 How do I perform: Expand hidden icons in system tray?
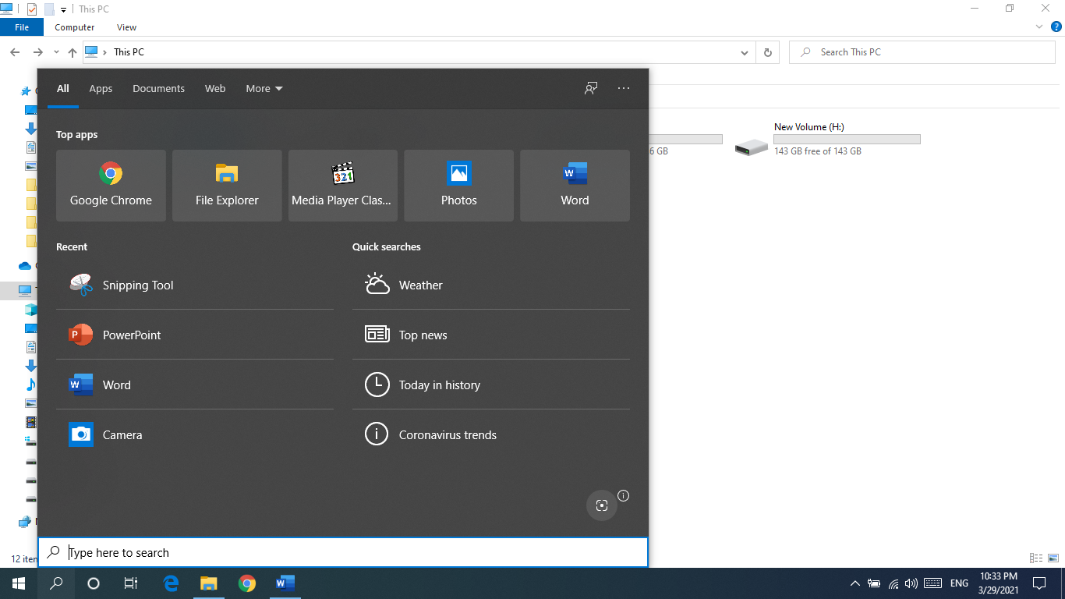[855, 583]
